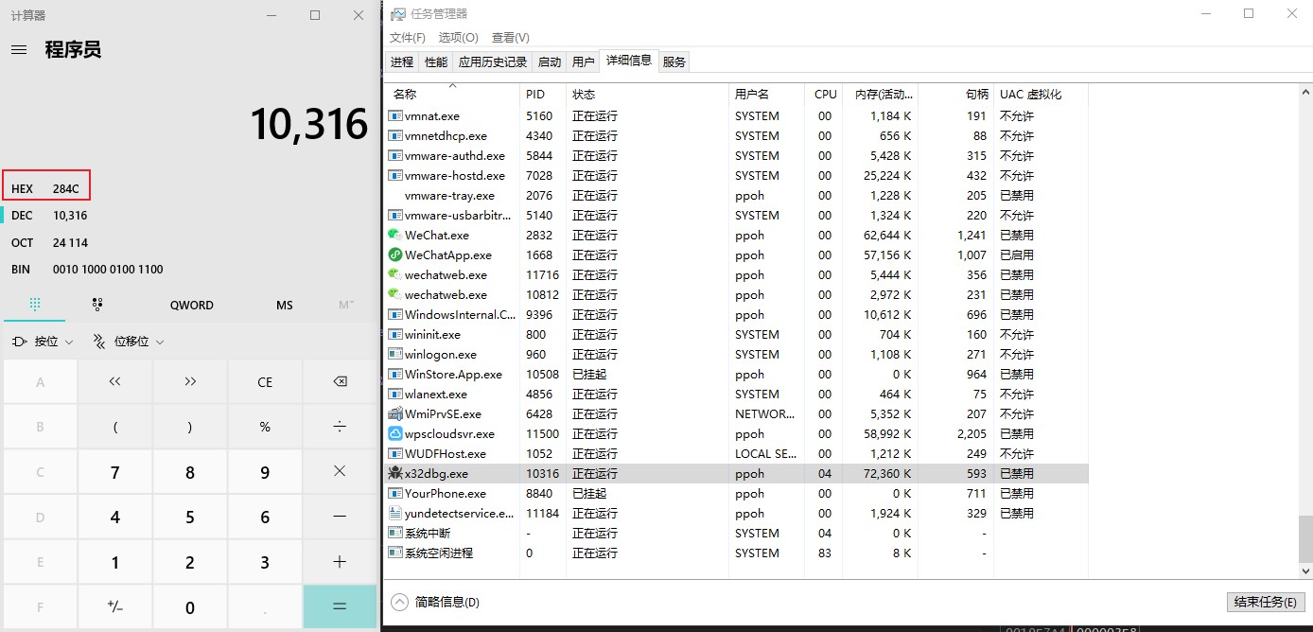Click the Task Manager vertical scrollbar thumb

(x=1305, y=539)
